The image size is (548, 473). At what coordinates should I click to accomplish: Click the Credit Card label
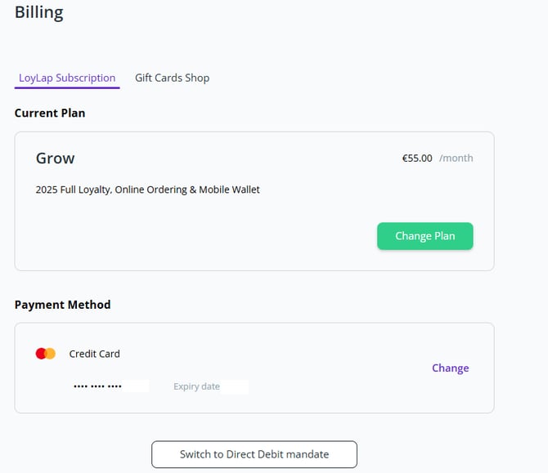coord(94,354)
